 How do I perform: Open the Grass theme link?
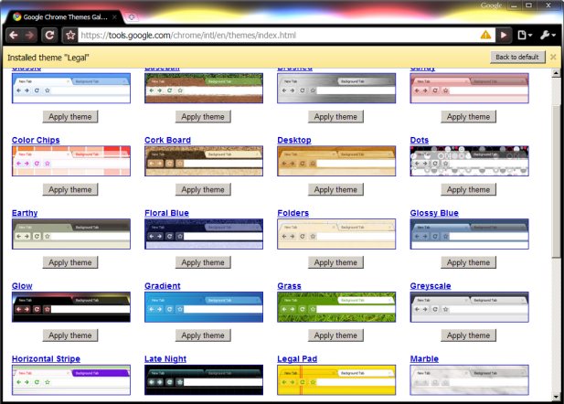click(x=289, y=286)
